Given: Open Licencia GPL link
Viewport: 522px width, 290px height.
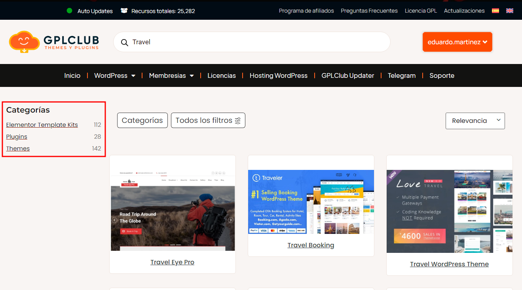Looking at the screenshot, I should tap(421, 11).
